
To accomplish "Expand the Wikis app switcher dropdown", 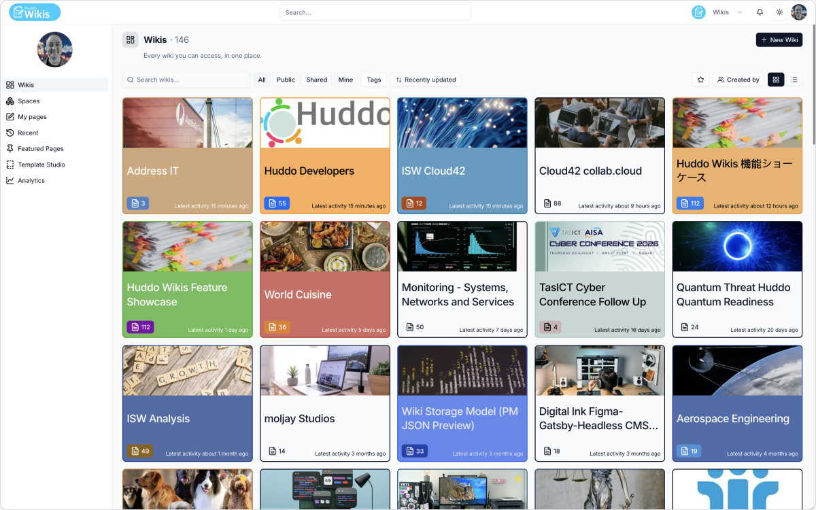I will [x=740, y=12].
